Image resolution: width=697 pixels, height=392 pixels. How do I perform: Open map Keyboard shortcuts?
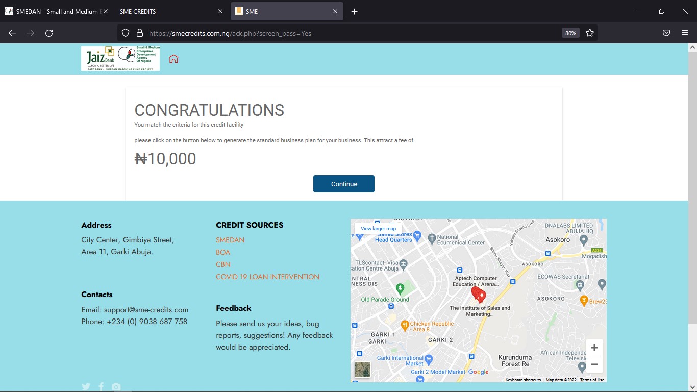point(523,380)
